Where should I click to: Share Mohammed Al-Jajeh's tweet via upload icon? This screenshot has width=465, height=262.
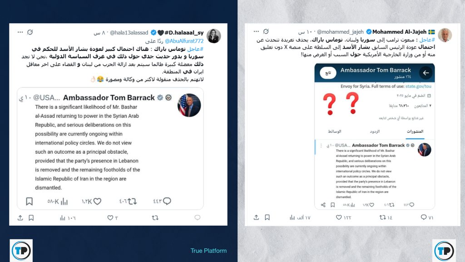coord(256,217)
